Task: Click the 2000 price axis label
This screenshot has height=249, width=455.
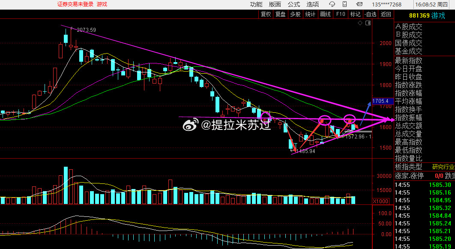Action: click(386, 43)
